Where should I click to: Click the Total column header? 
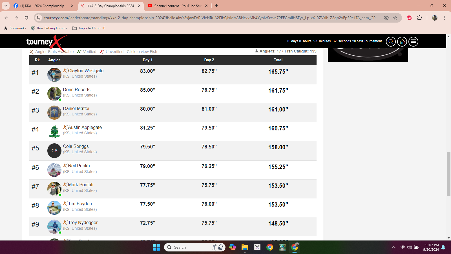(278, 60)
